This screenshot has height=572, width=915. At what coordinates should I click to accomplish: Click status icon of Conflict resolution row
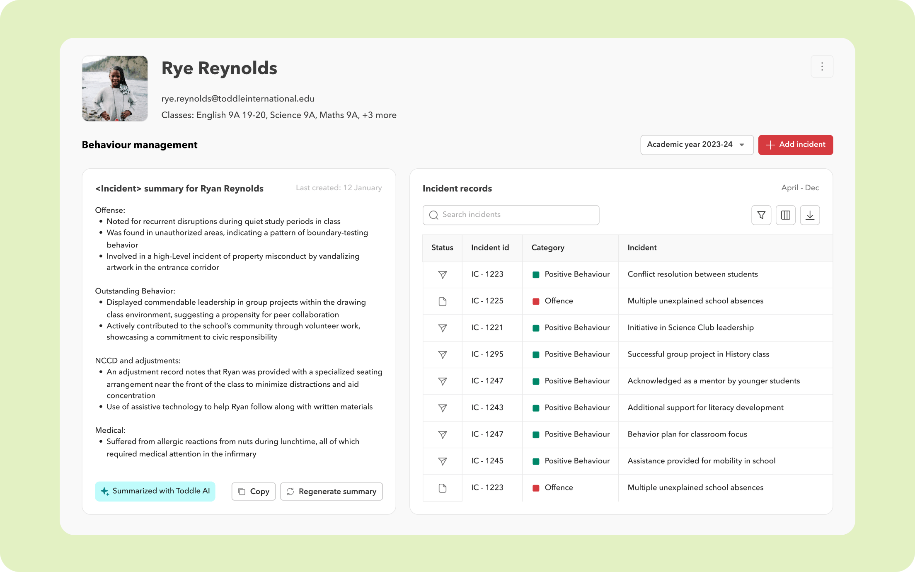pos(443,275)
